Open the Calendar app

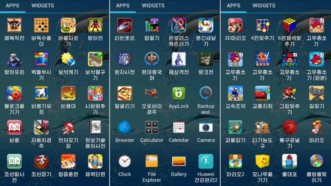coord(179,128)
